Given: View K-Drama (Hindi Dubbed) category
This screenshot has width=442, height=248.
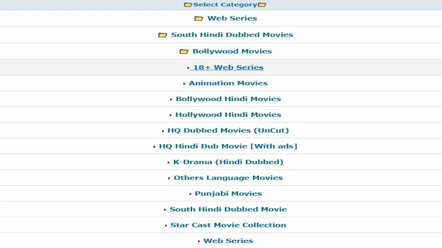Looking at the screenshot, I should [228, 162].
